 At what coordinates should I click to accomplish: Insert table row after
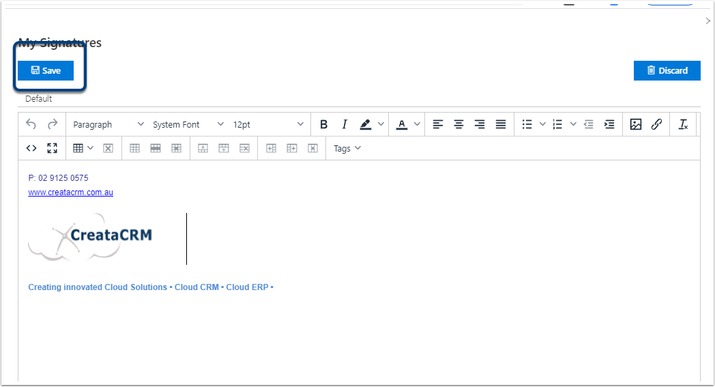point(224,148)
